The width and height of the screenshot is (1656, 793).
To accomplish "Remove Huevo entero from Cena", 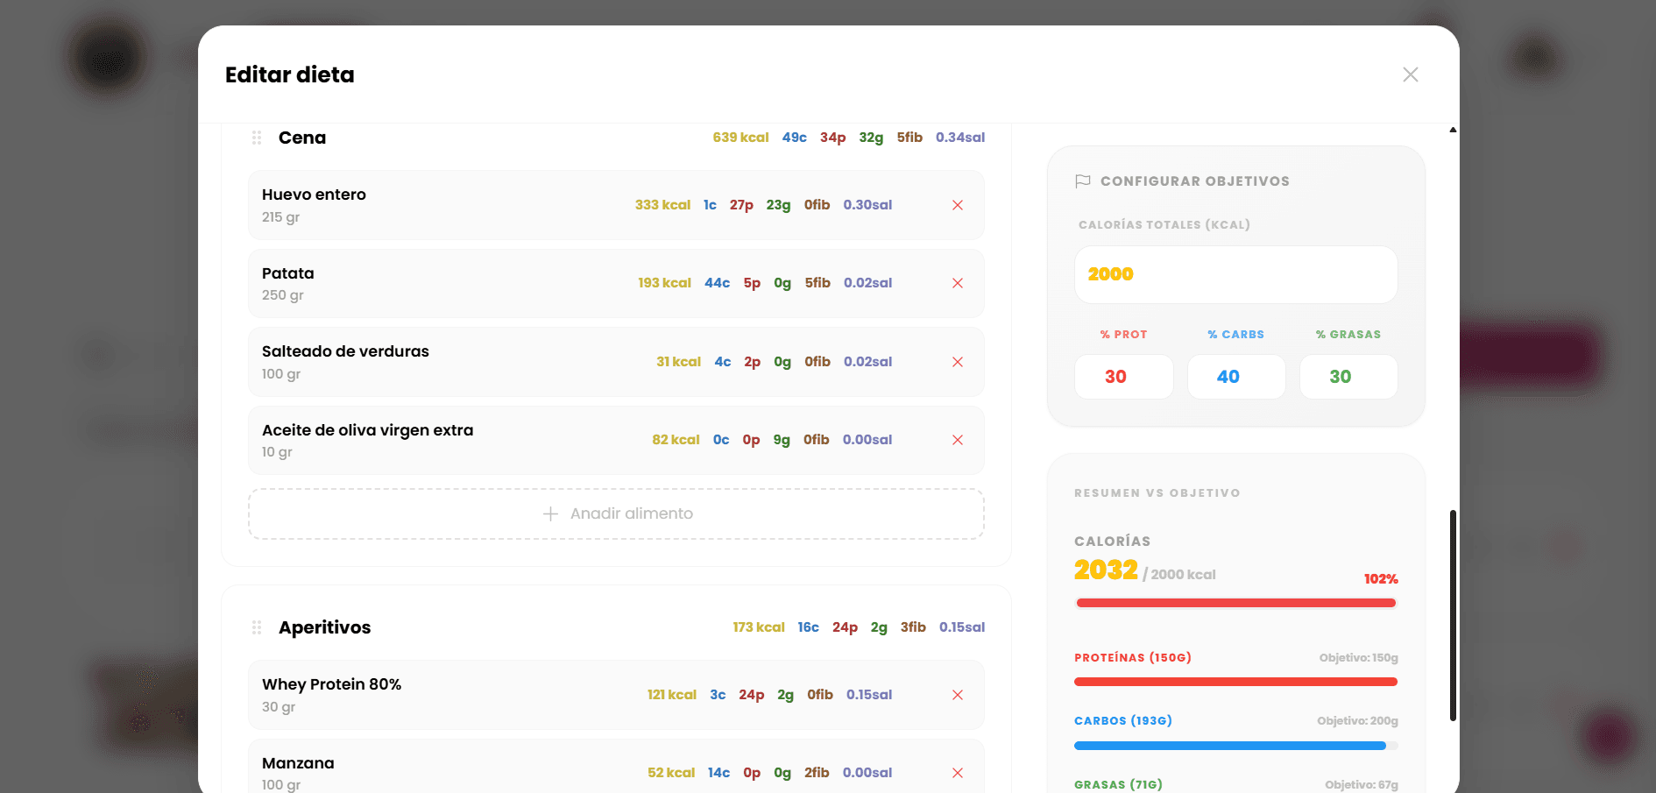I will pos(957,205).
